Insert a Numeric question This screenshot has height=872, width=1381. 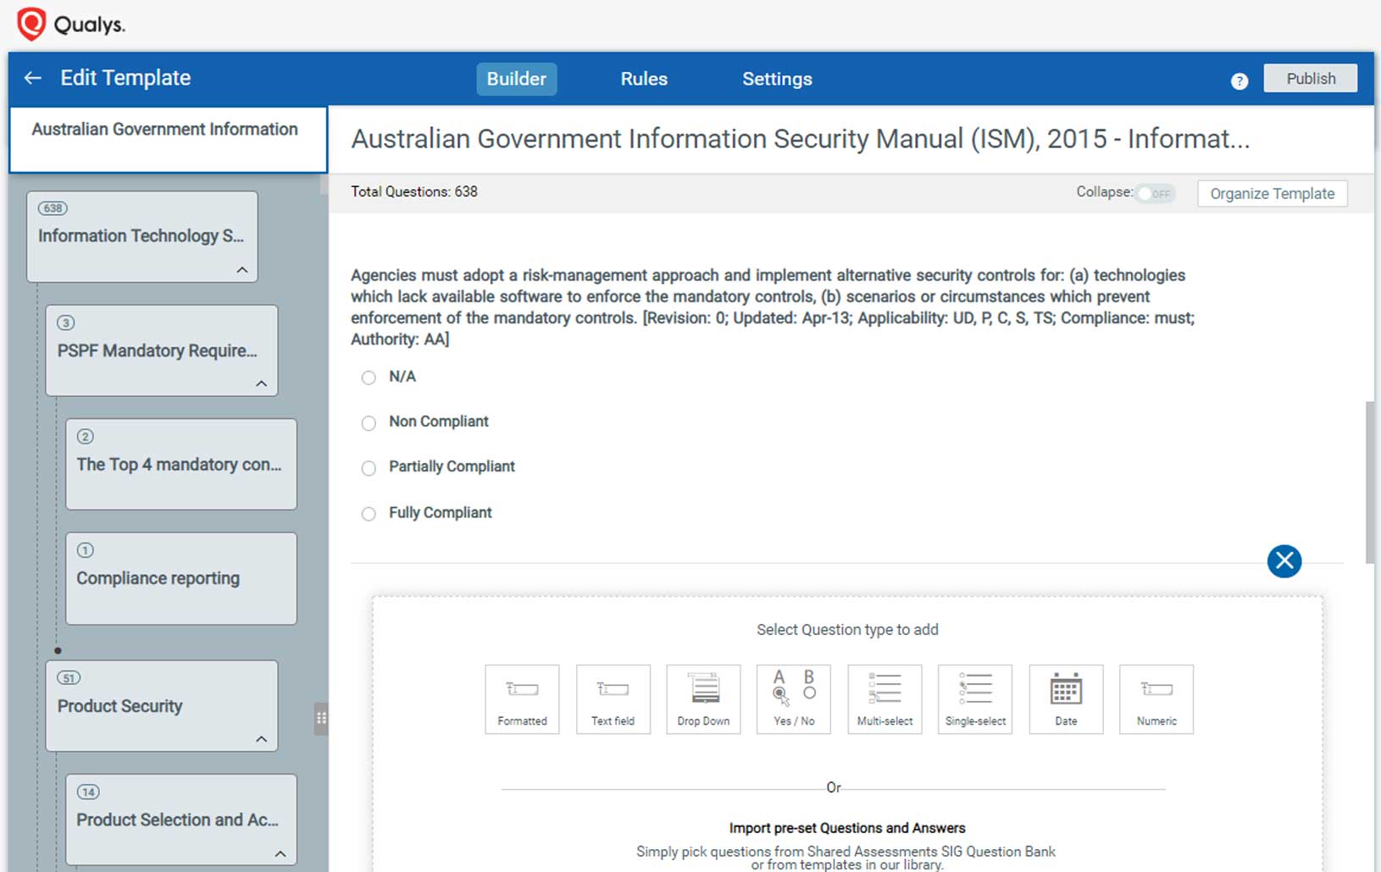click(1156, 698)
